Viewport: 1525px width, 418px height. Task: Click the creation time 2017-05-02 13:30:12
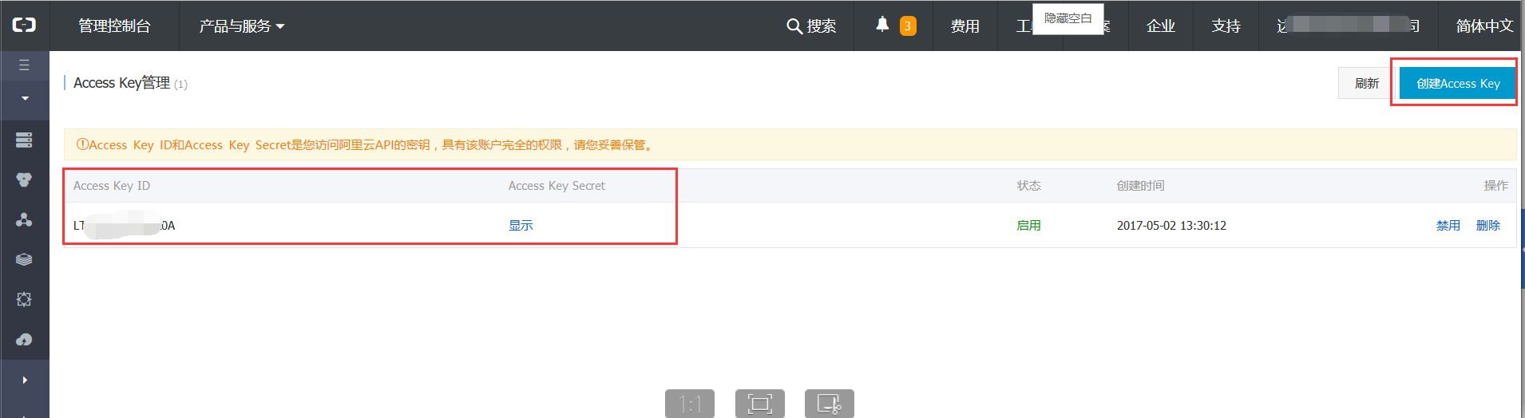[1171, 226]
